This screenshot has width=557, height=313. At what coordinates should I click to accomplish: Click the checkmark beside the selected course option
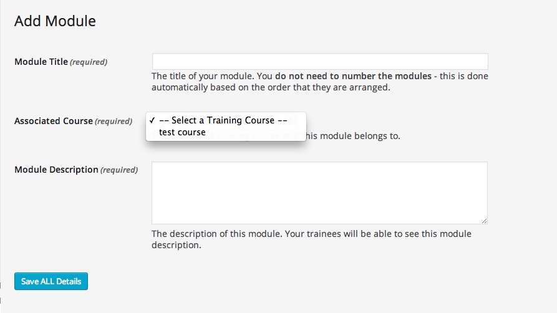152,120
